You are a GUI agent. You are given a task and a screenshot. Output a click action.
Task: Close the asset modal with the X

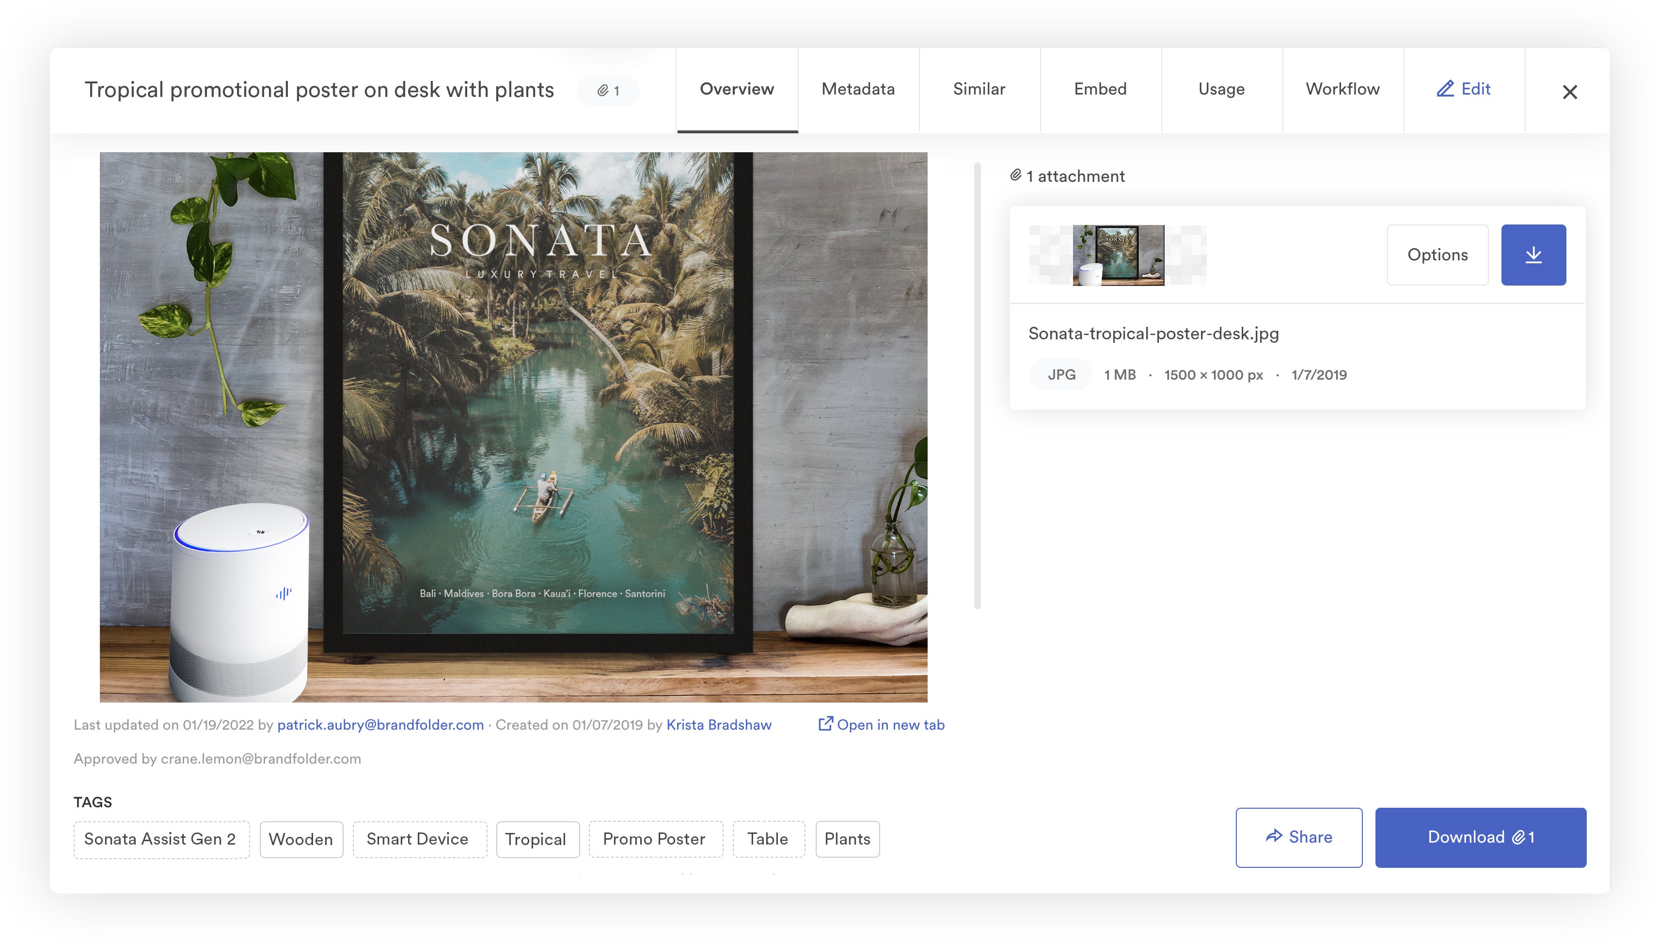click(x=1569, y=92)
